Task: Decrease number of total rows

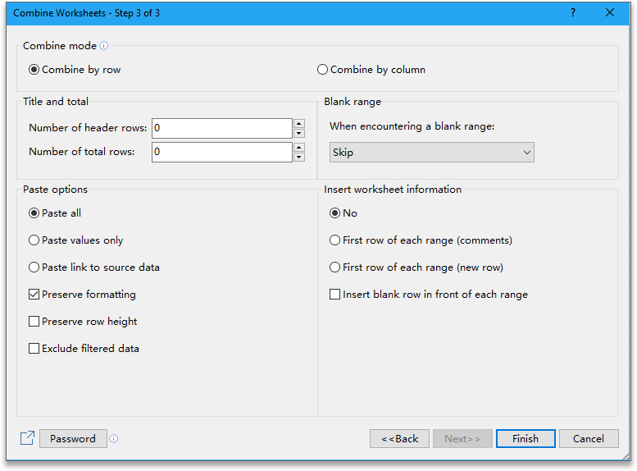Action: (299, 157)
